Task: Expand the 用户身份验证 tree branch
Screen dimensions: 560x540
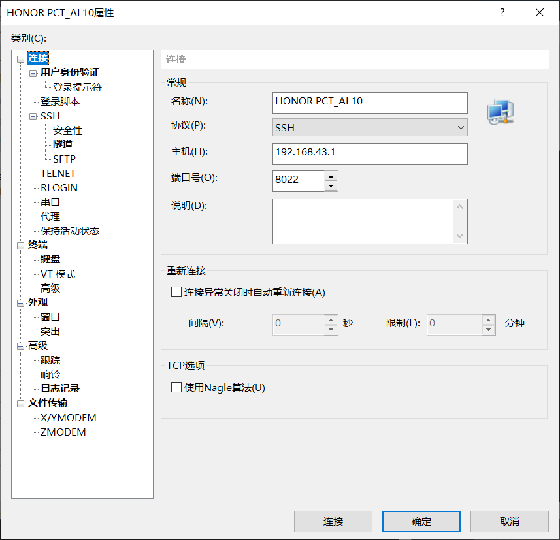Action: [32, 72]
